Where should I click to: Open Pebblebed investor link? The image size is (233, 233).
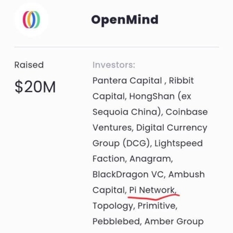[x=116, y=221]
